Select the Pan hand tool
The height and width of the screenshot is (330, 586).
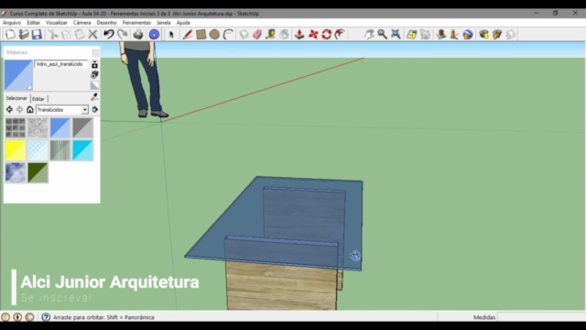(369, 35)
